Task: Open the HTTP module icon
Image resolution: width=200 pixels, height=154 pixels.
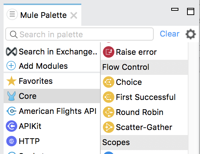Action: point(12,141)
